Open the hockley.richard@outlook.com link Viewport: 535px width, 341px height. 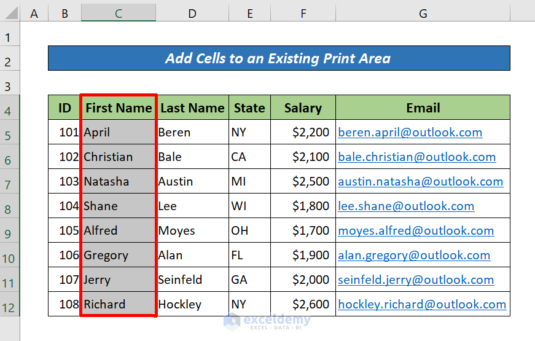(x=422, y=304)
